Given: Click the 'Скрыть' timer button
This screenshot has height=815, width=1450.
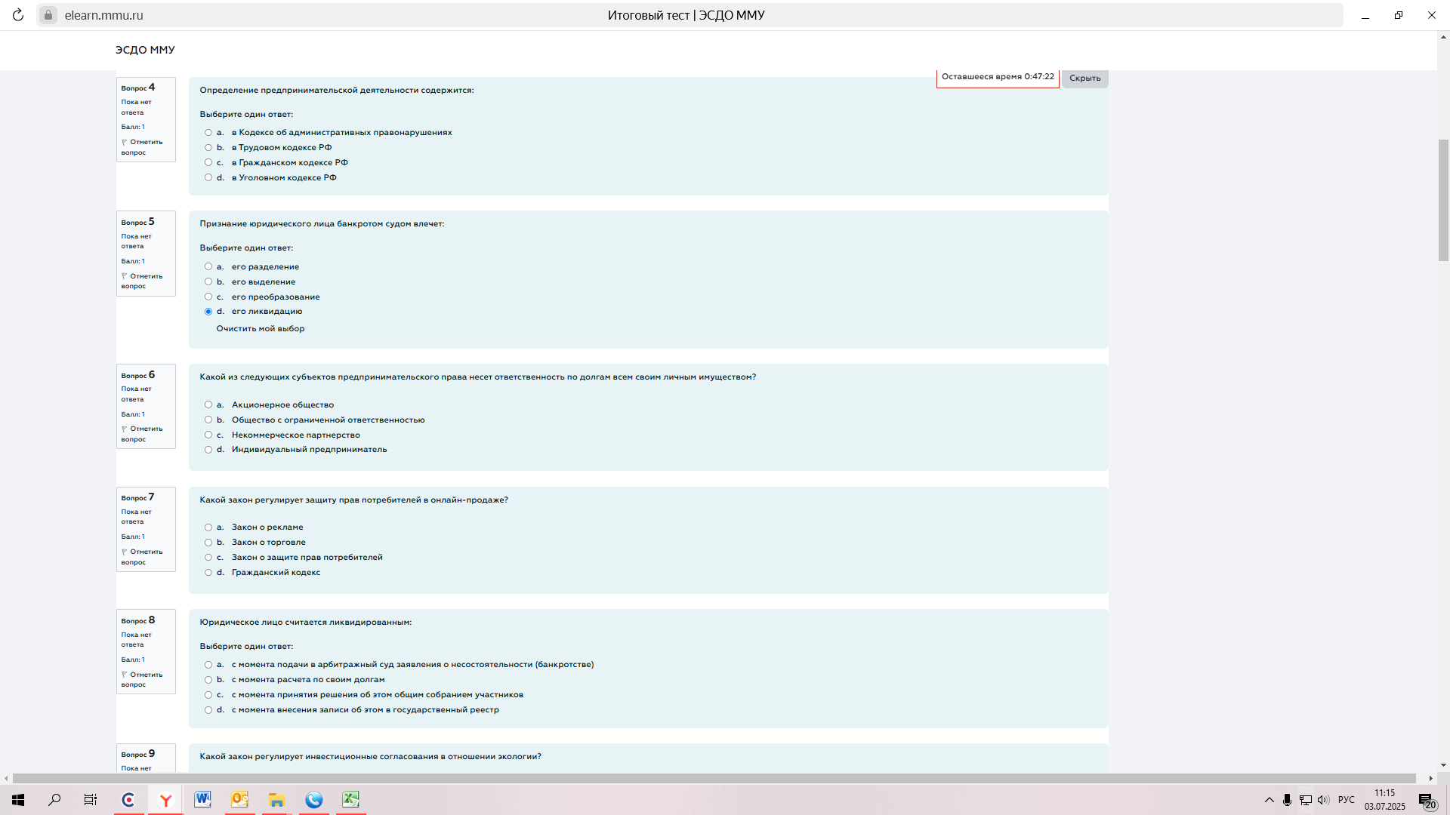Looking at the screenshot, I should [1084, 78].
